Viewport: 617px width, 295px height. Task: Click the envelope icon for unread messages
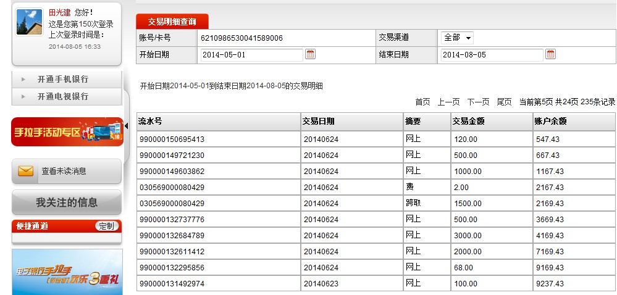26,172
